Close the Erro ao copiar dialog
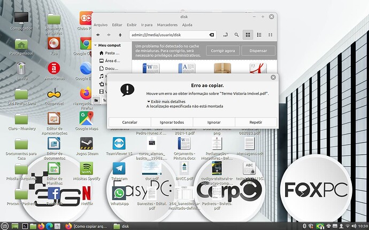 click(273, 77)
